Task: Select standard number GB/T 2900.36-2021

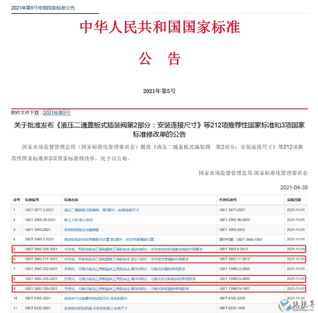Action: [40, 220]
